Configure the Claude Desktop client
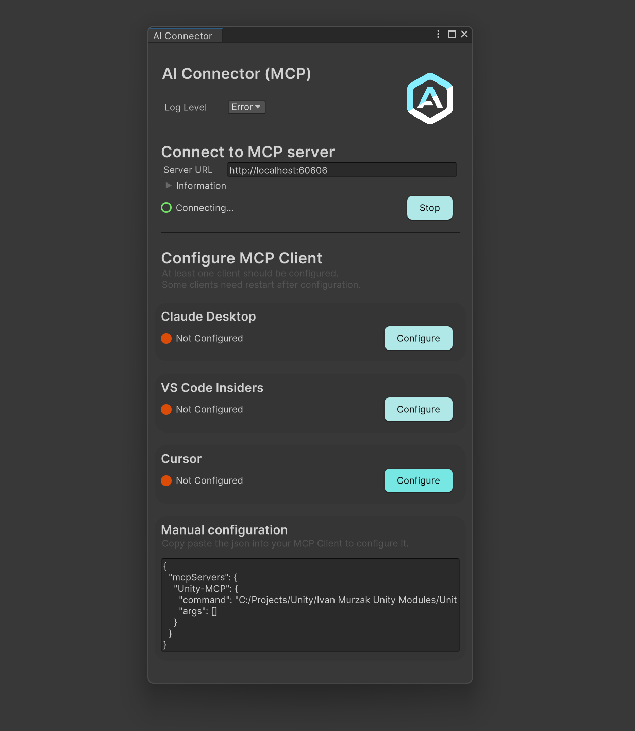 418,338
